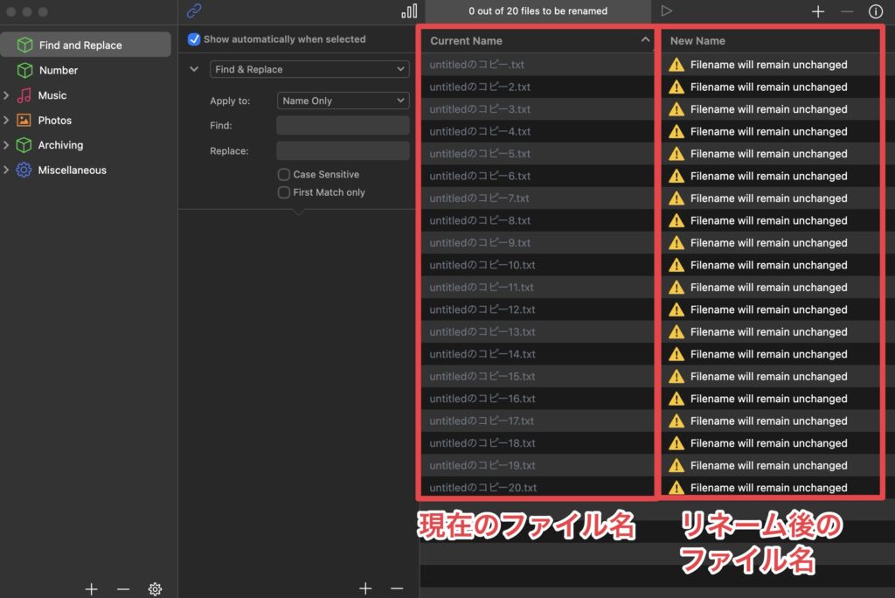The height and width of the screenshot is (598, 895).
Task: Open the info panel with the i icon
Action: (875, 11)
